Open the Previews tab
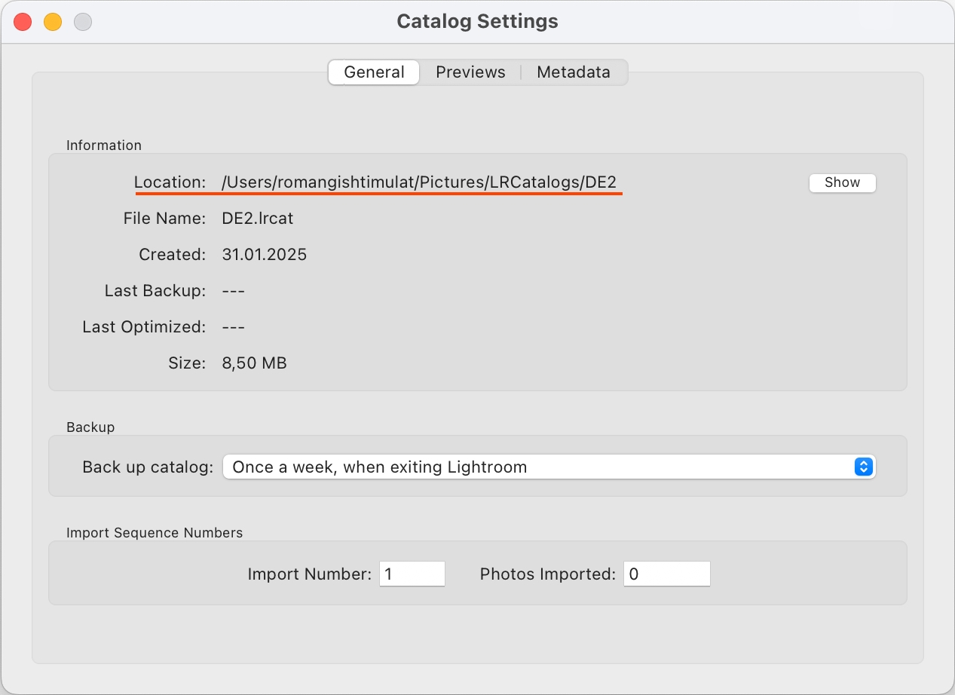 coord(470,72)
